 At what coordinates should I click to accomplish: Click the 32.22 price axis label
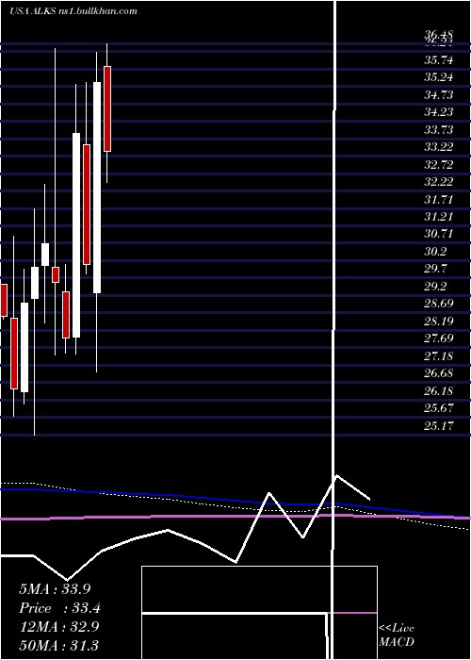(439, 182)
